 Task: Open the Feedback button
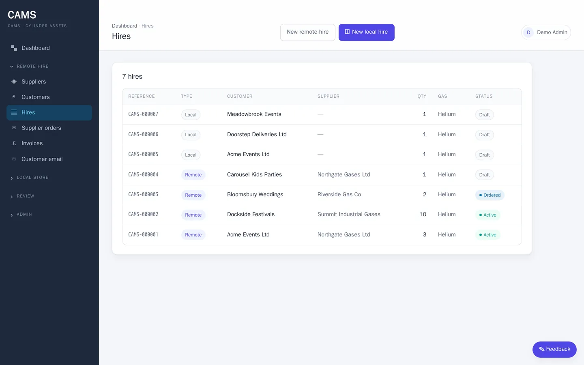tap(554, 349)
